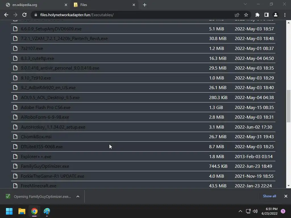Open tab search dropdown chevron
The width and height of the screenshot is (291, 218).
[x=245, y=4]
